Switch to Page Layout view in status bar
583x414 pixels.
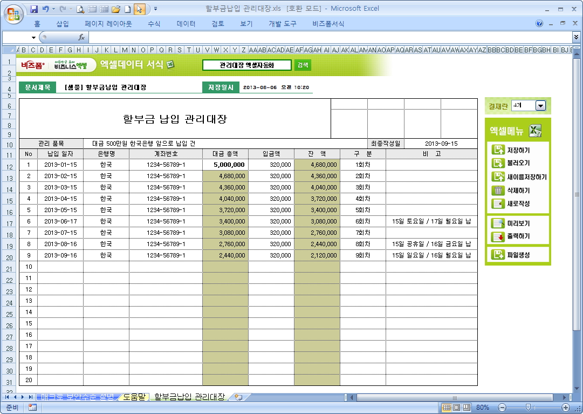[456, 408]
